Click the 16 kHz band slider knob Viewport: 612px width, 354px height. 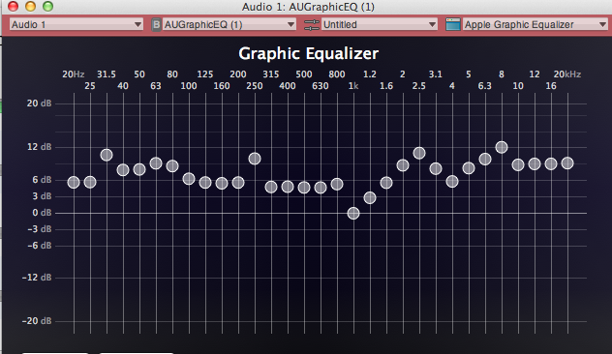coord(551,163)
